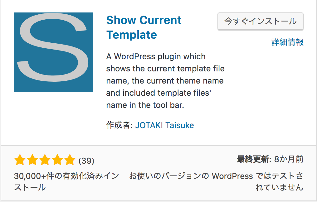Select the second rating star
The height and width of the screenshot is (202, 317).
point(32,160)
